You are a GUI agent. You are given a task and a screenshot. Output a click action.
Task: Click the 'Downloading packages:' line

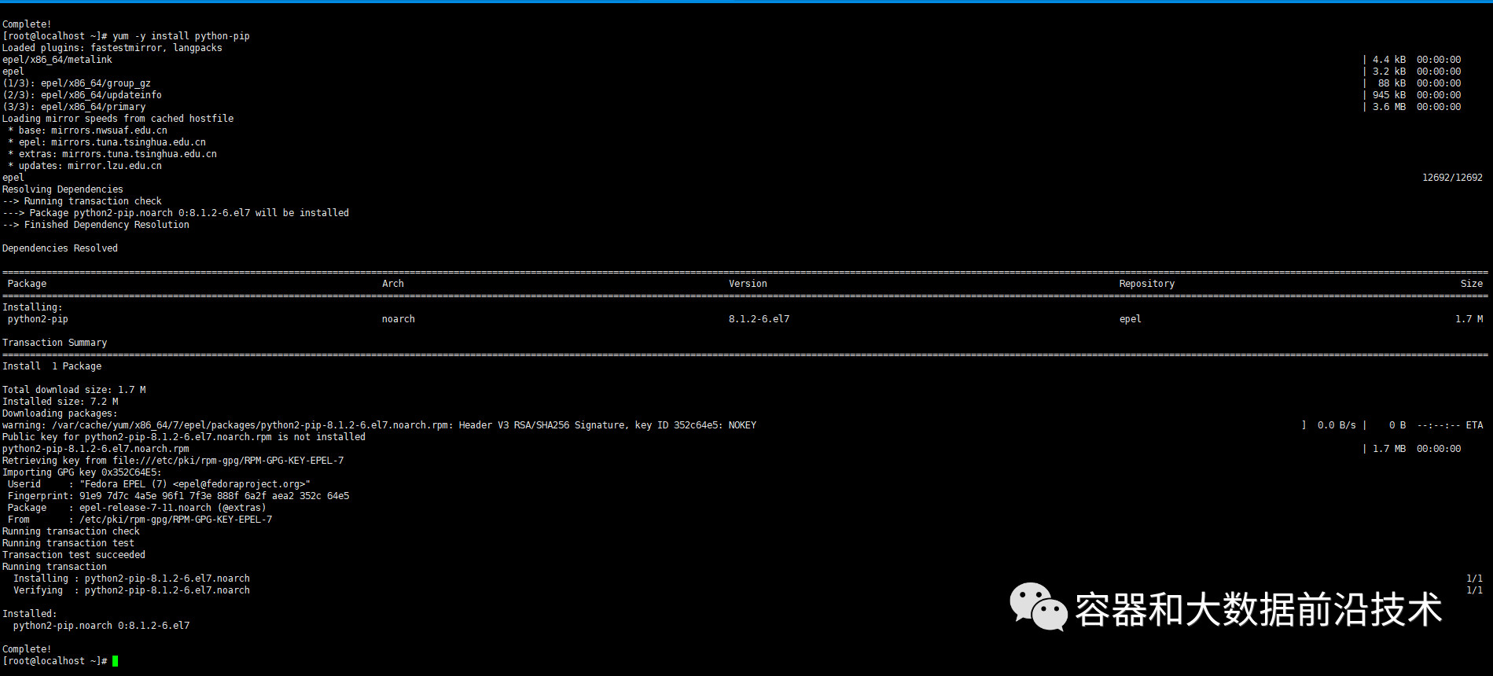60,413
